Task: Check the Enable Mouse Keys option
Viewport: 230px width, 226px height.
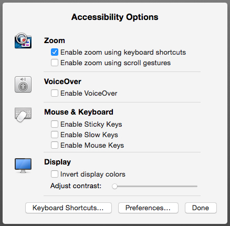Action: click(x=55, y=145)
